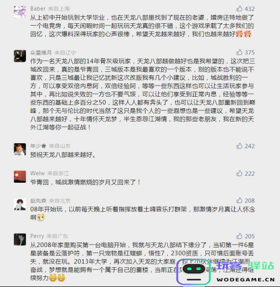Select the 赵先森 username
The image size is (280, 287).
pos(38,200)
